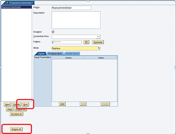Click the Example button beside Pattern
Screen dimensions: 176x134
point(98,42)
